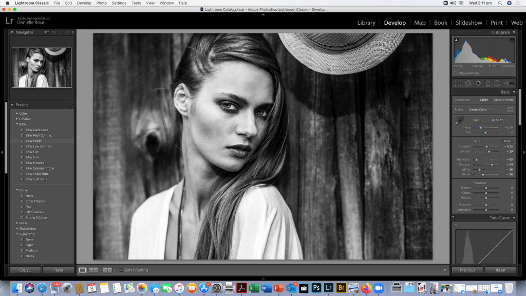Select the Graduated Filter tool
The width and height of the screenshot is (526, 296).
[487, 83]
